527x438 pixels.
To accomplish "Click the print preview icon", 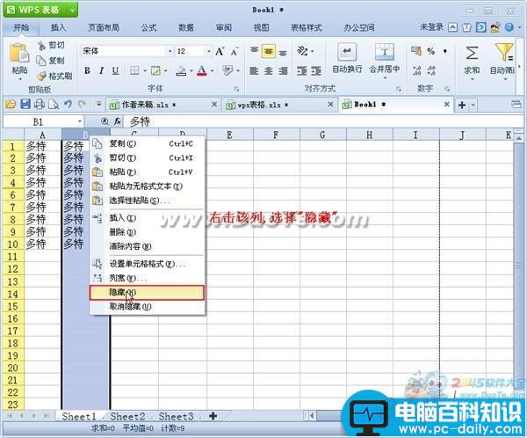I will [x=54, y=105].
